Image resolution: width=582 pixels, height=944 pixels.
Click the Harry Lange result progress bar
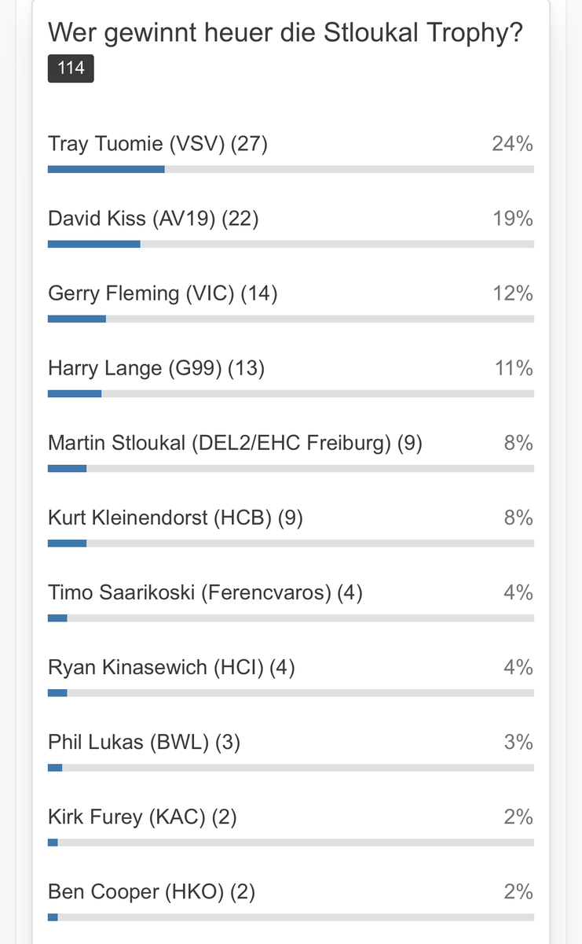coord(291,393)
